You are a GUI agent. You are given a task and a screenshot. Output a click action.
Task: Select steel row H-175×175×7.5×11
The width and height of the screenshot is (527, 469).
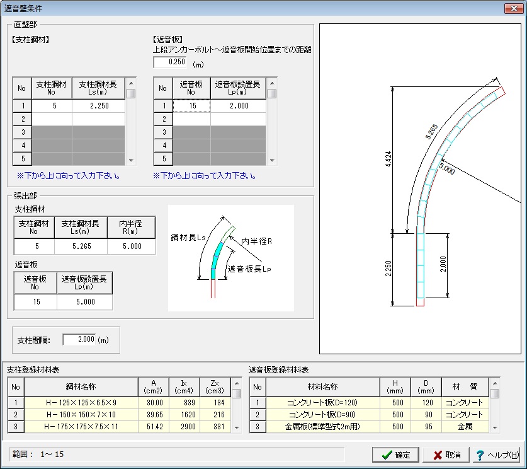(x=119, y=427)
